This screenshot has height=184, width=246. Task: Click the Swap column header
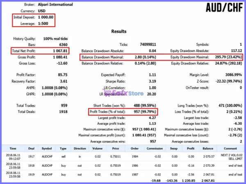174,148
